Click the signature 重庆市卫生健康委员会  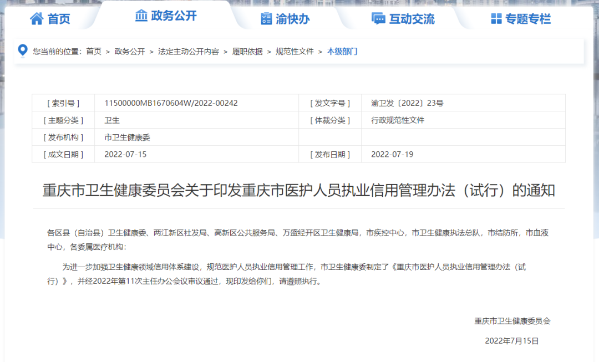(x=512, y=321)
